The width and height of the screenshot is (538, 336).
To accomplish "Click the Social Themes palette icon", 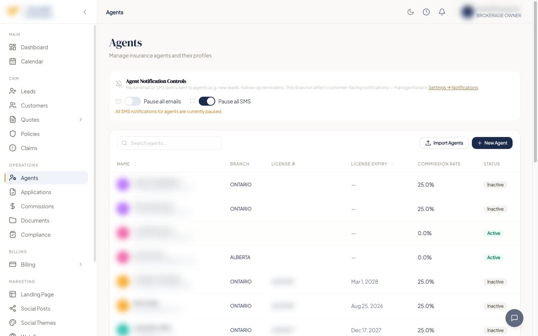I will (13, 323).
